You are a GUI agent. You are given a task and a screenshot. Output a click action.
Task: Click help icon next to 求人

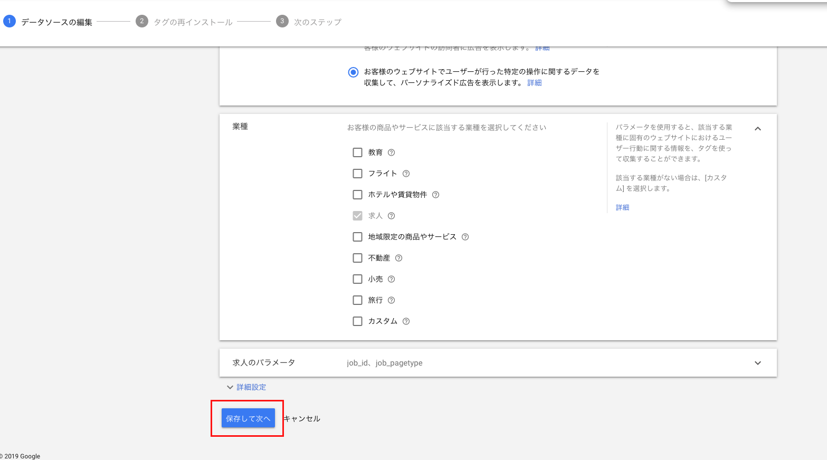point(391,216)
